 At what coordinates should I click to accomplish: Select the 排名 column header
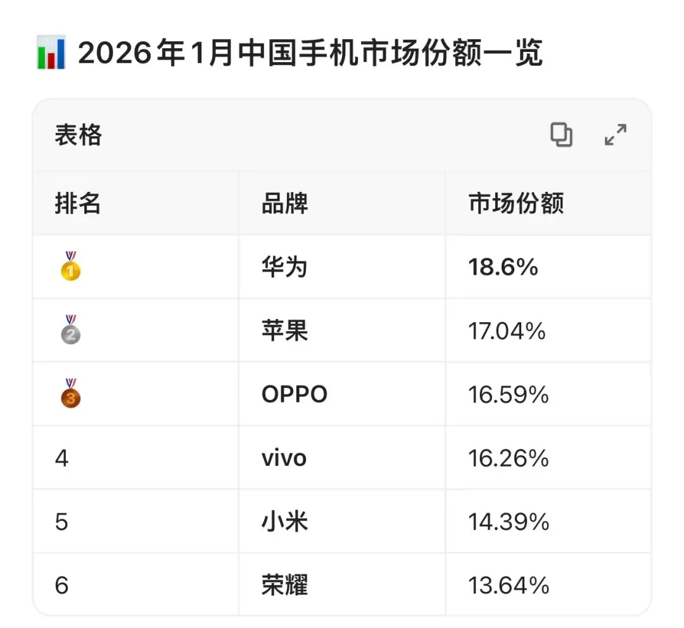pos(78,203)
